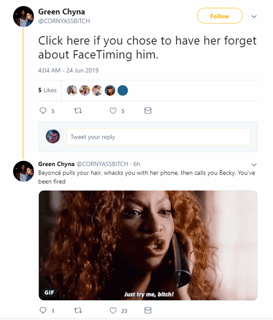Click the Tweet your reply field
The image size is (273, 320).
coord(158,137)
